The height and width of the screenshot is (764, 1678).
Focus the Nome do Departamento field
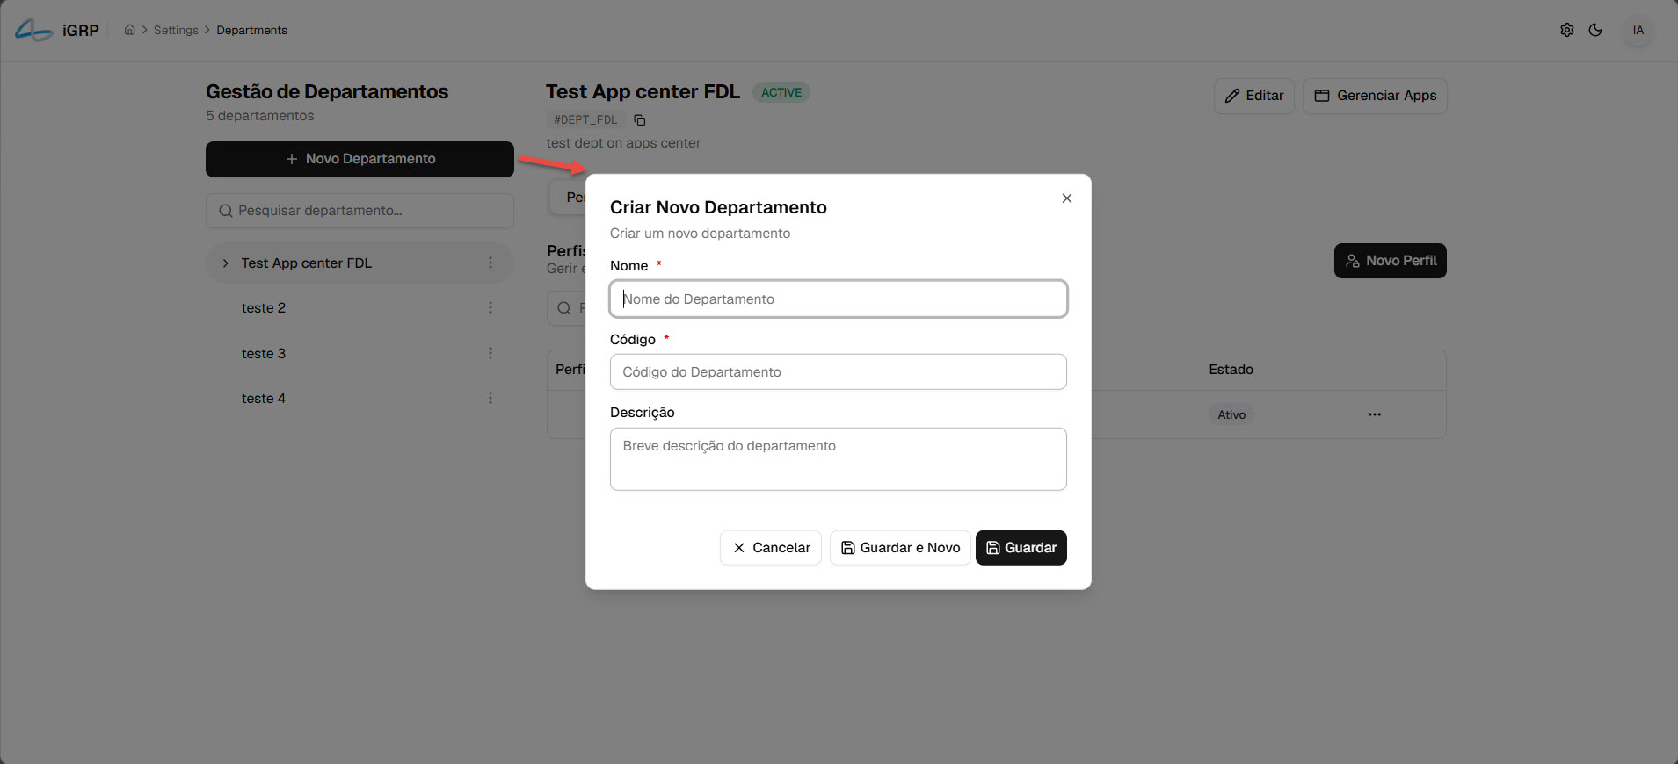pos(839,299)
